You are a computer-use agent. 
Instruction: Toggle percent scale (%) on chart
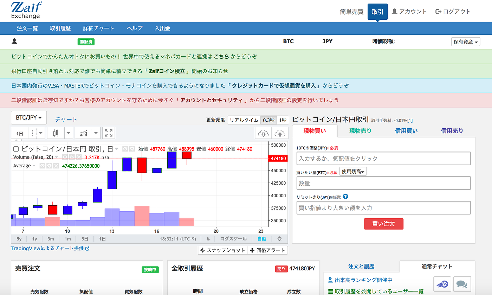pos(208,239)
